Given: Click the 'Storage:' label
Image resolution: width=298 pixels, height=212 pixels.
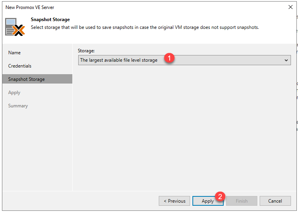Looking at the screenshot, I should [86, 51].
